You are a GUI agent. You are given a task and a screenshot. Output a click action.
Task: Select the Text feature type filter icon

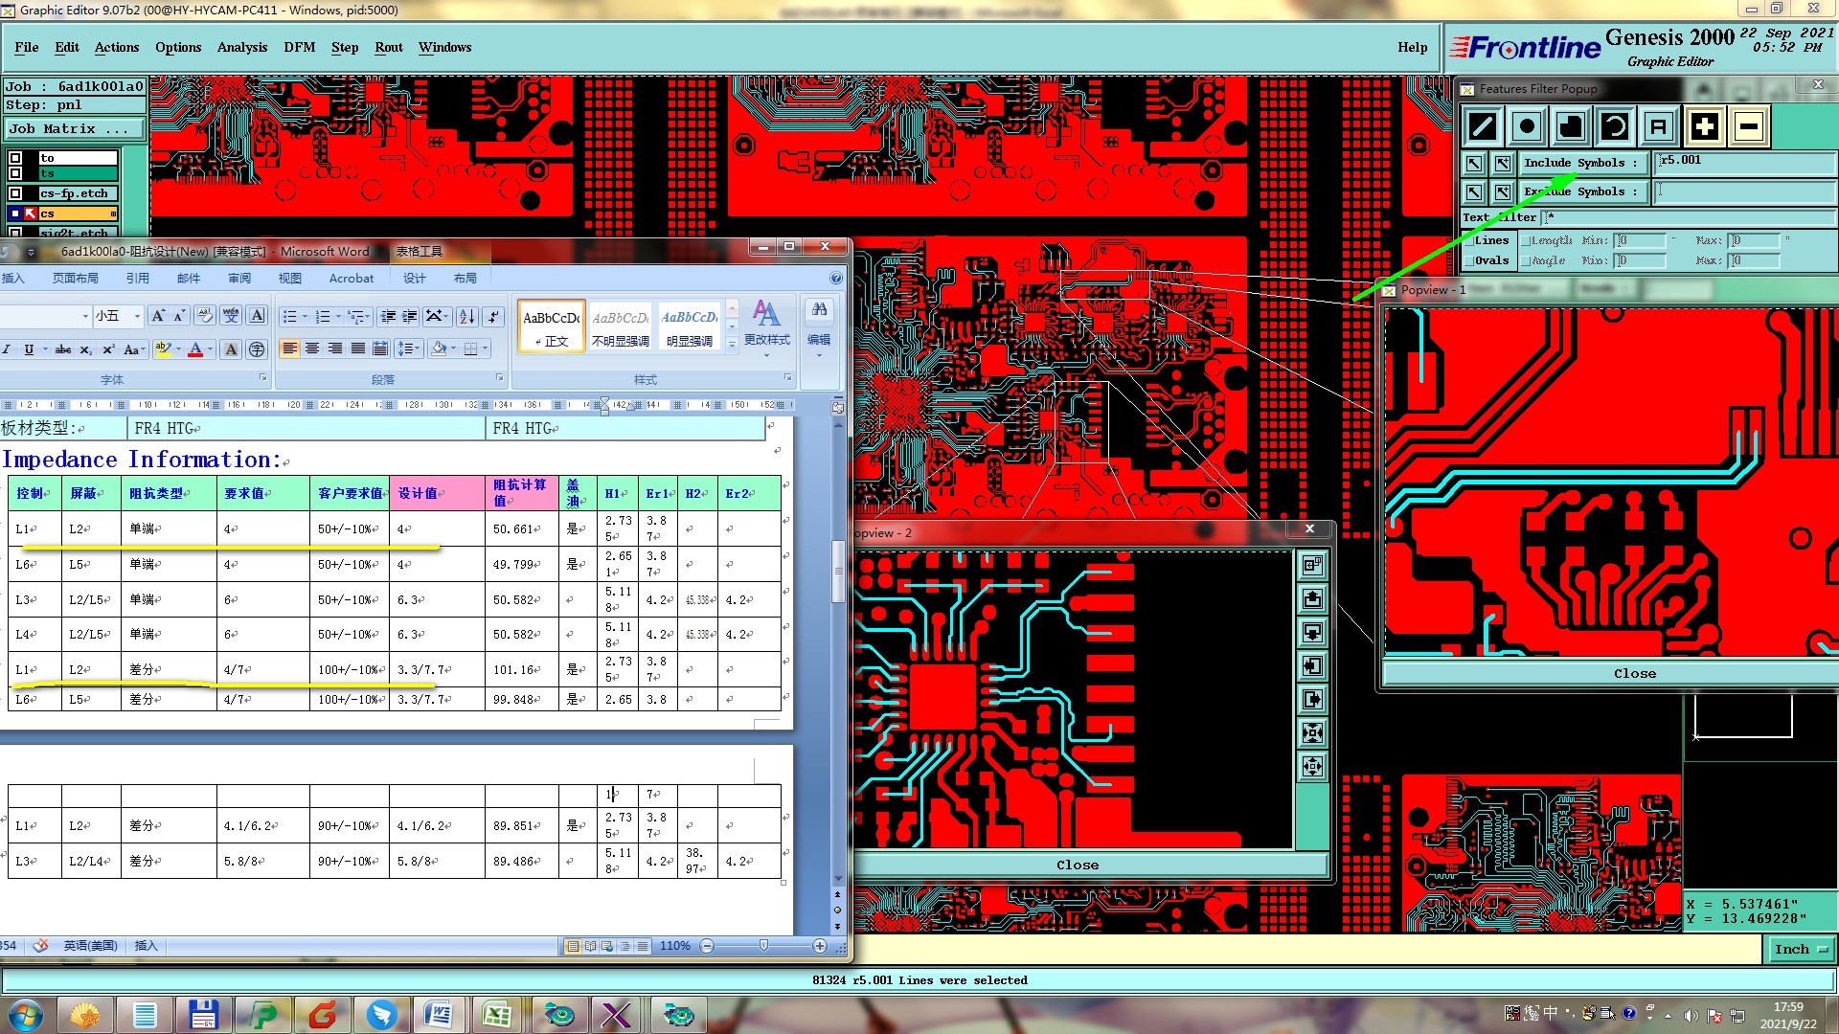tap(1659, 126)
